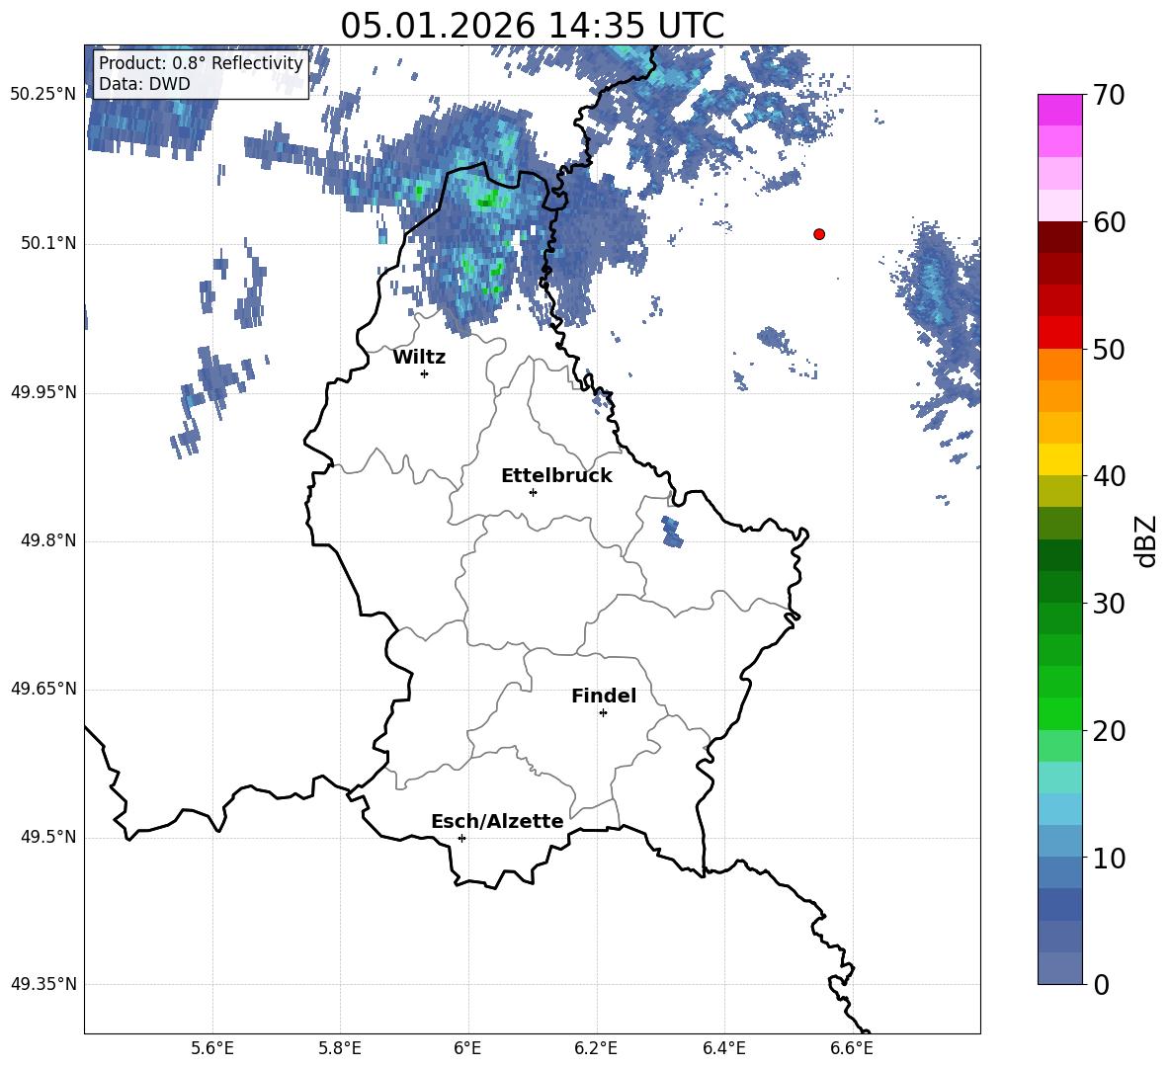This screenshot has width=1170, height=1068.
Task: Click the 40 colorbar tick label
Action: click(1109, 476)
